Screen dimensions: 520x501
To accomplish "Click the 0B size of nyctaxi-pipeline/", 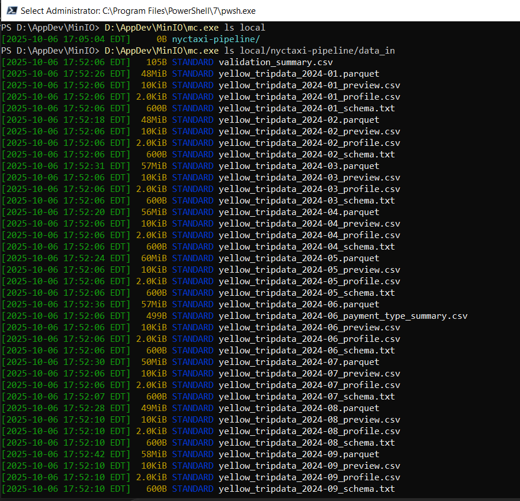I will click(x=161, y=39).
